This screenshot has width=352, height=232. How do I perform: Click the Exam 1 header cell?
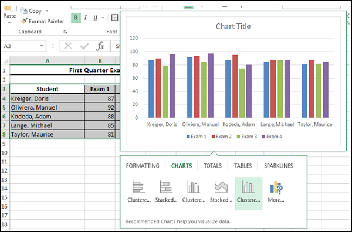click(100, 89)
